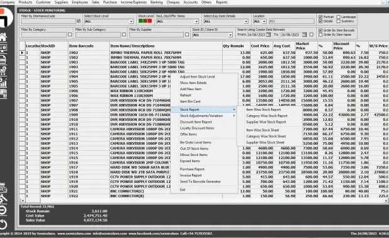This screenshot has width=389, height=238.
Task: Select the brown stock level swatch
Action: point(145,21)
